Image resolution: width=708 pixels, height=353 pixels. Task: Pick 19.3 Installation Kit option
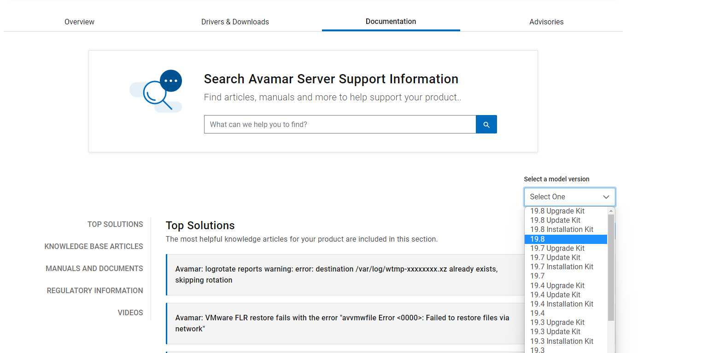point(566,341)
